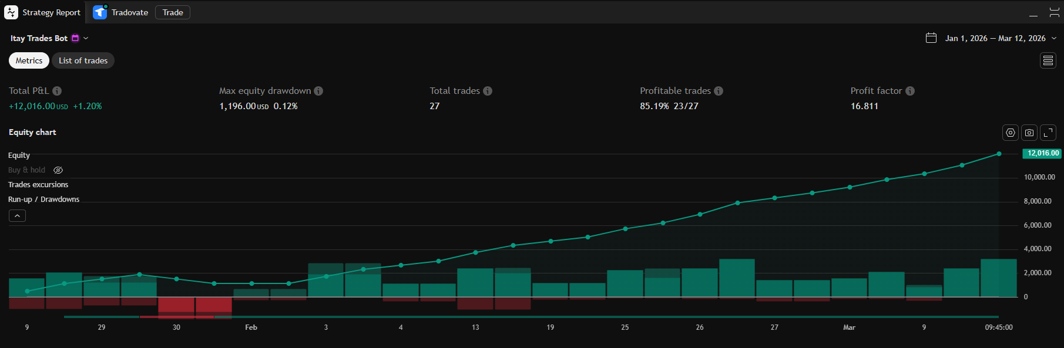Screen dimensions: 1064x348
Task: Switch to the Metrics tab
Action: pyautogui.click(x=29, y=60)
